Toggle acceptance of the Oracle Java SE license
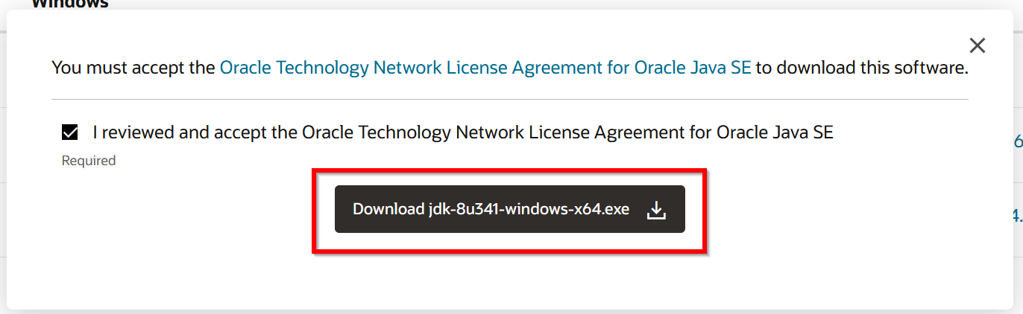Screen dimensions: 1023x314 [x=70, y=133]
